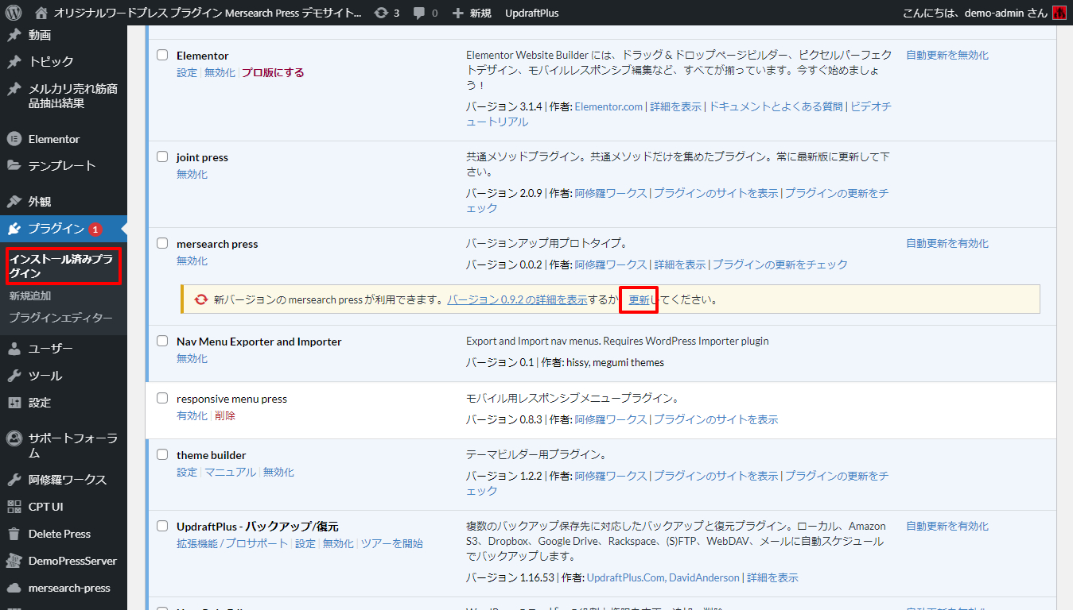Viewport: 1073px width, 610px height.
Task: Click the バージョン 0.8.3 version text
Action: (504, 419)
